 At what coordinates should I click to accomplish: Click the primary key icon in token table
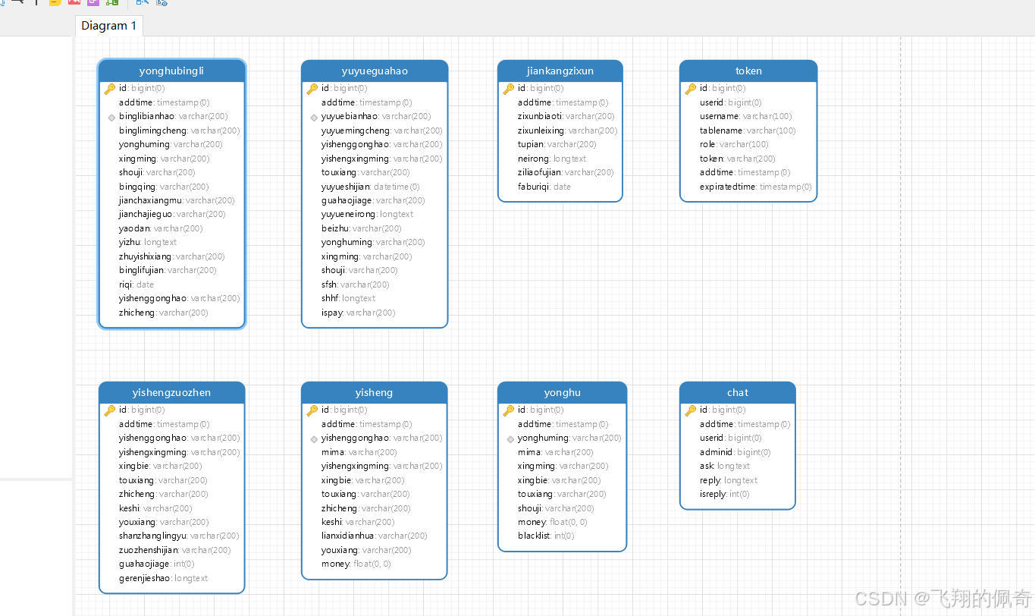click(x=690, y=89)
